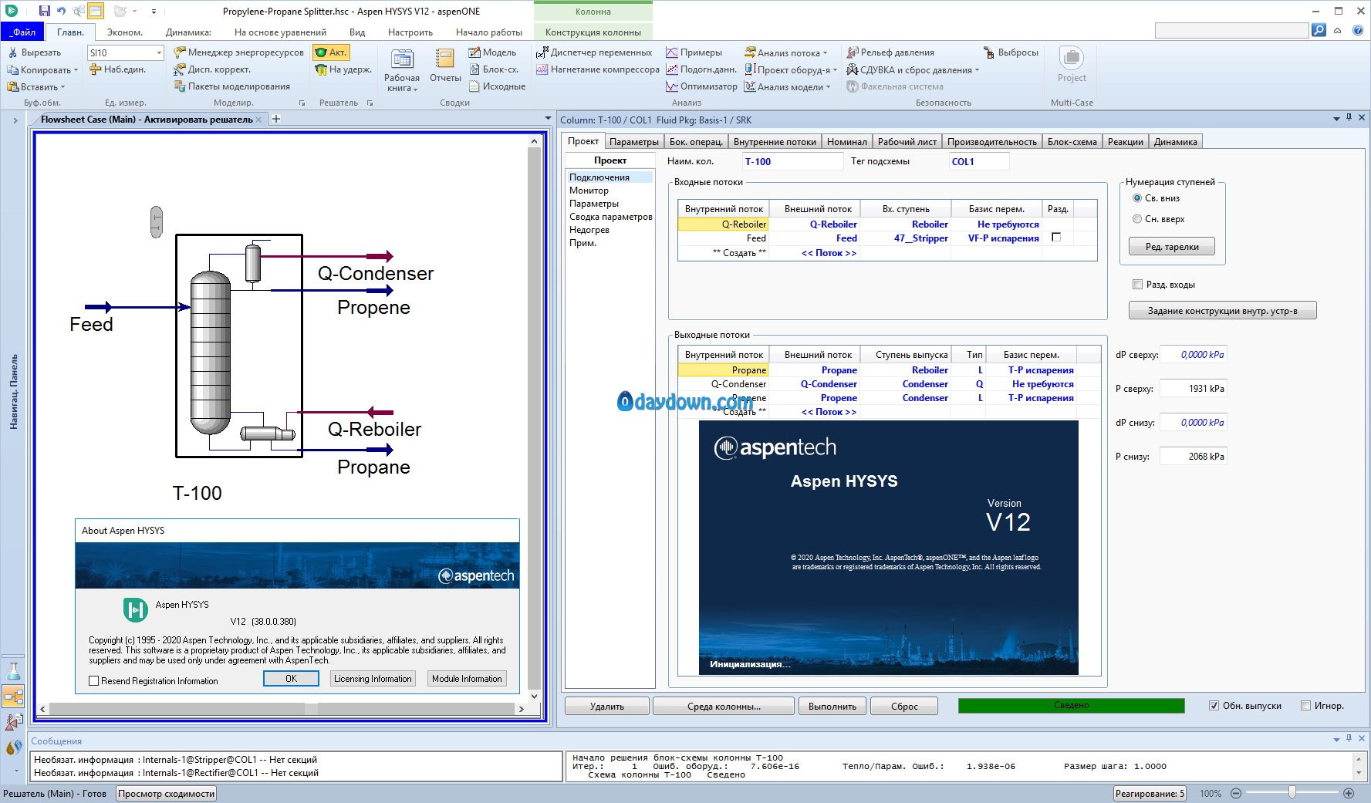Image resolution: width=1371 pixels, height=803 pixels.
Task: Open the Energy Stream Manager (Менеджер энергоресурсов)
Action: click(x=238, y=52)
